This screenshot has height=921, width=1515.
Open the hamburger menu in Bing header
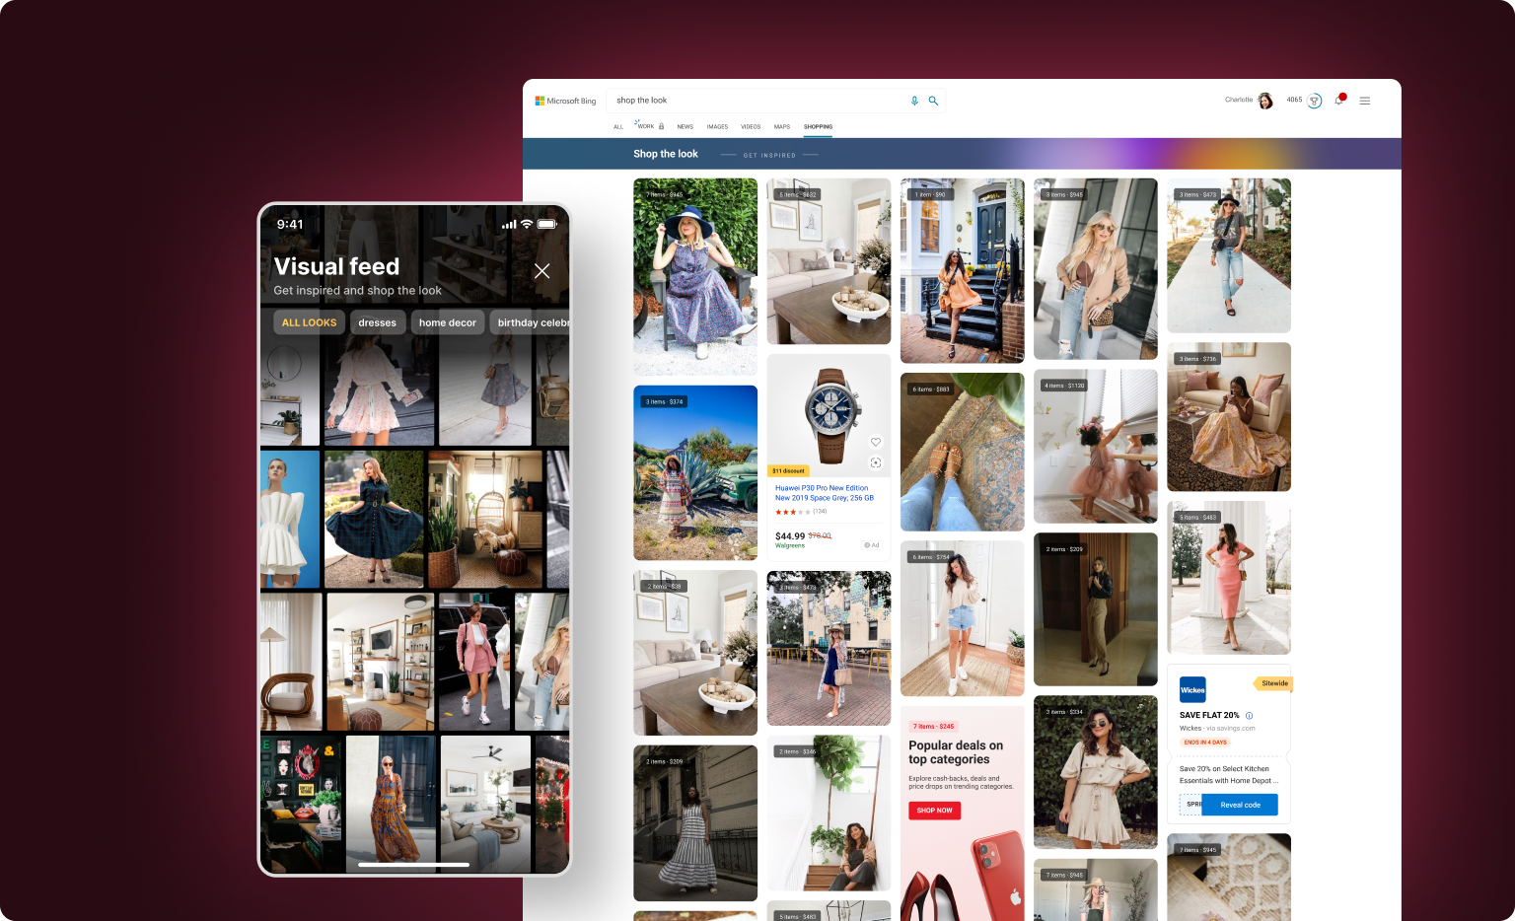point(1365,101)
